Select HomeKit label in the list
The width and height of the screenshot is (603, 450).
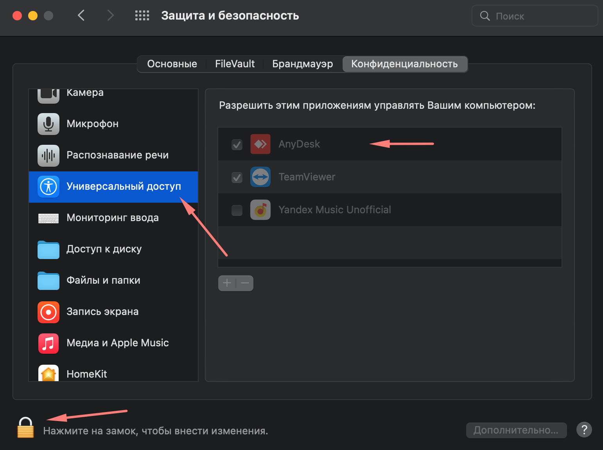point(87,374)
